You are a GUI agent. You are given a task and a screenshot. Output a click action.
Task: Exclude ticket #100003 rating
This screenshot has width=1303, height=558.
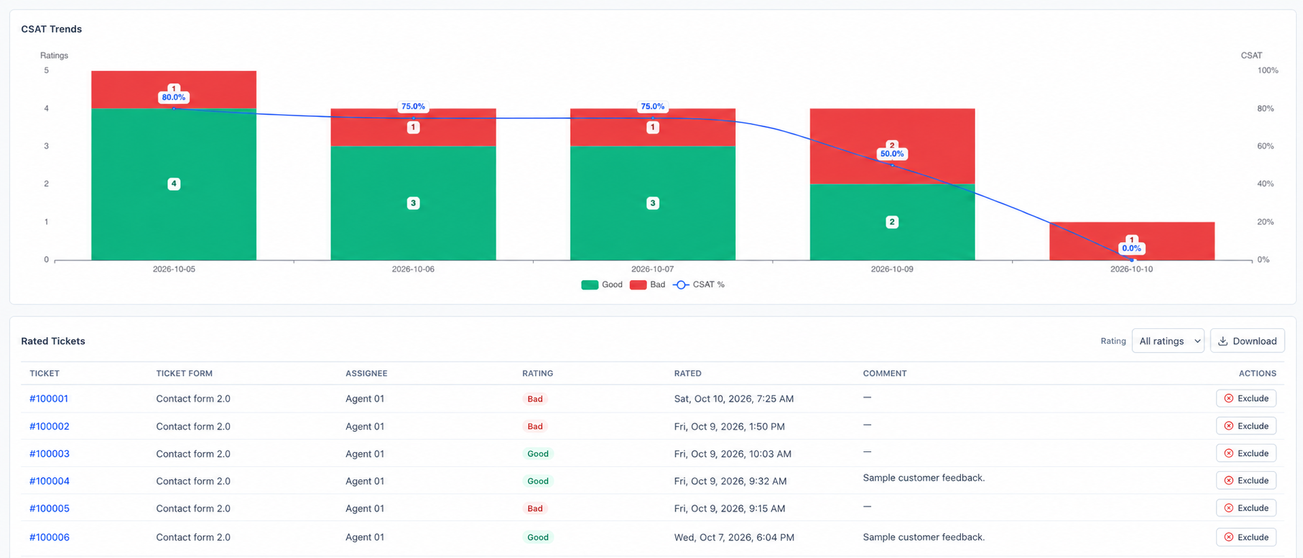(x=1246, y=453)
